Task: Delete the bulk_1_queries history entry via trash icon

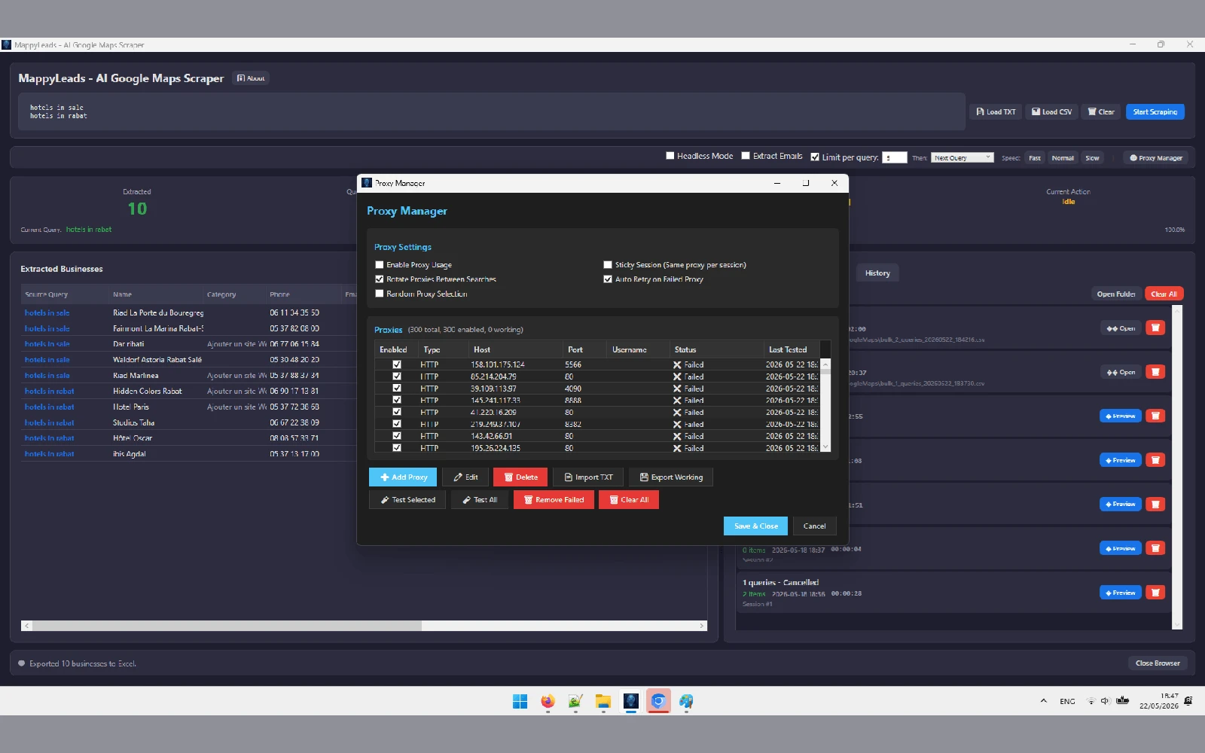Action: tap(1155, 372)
